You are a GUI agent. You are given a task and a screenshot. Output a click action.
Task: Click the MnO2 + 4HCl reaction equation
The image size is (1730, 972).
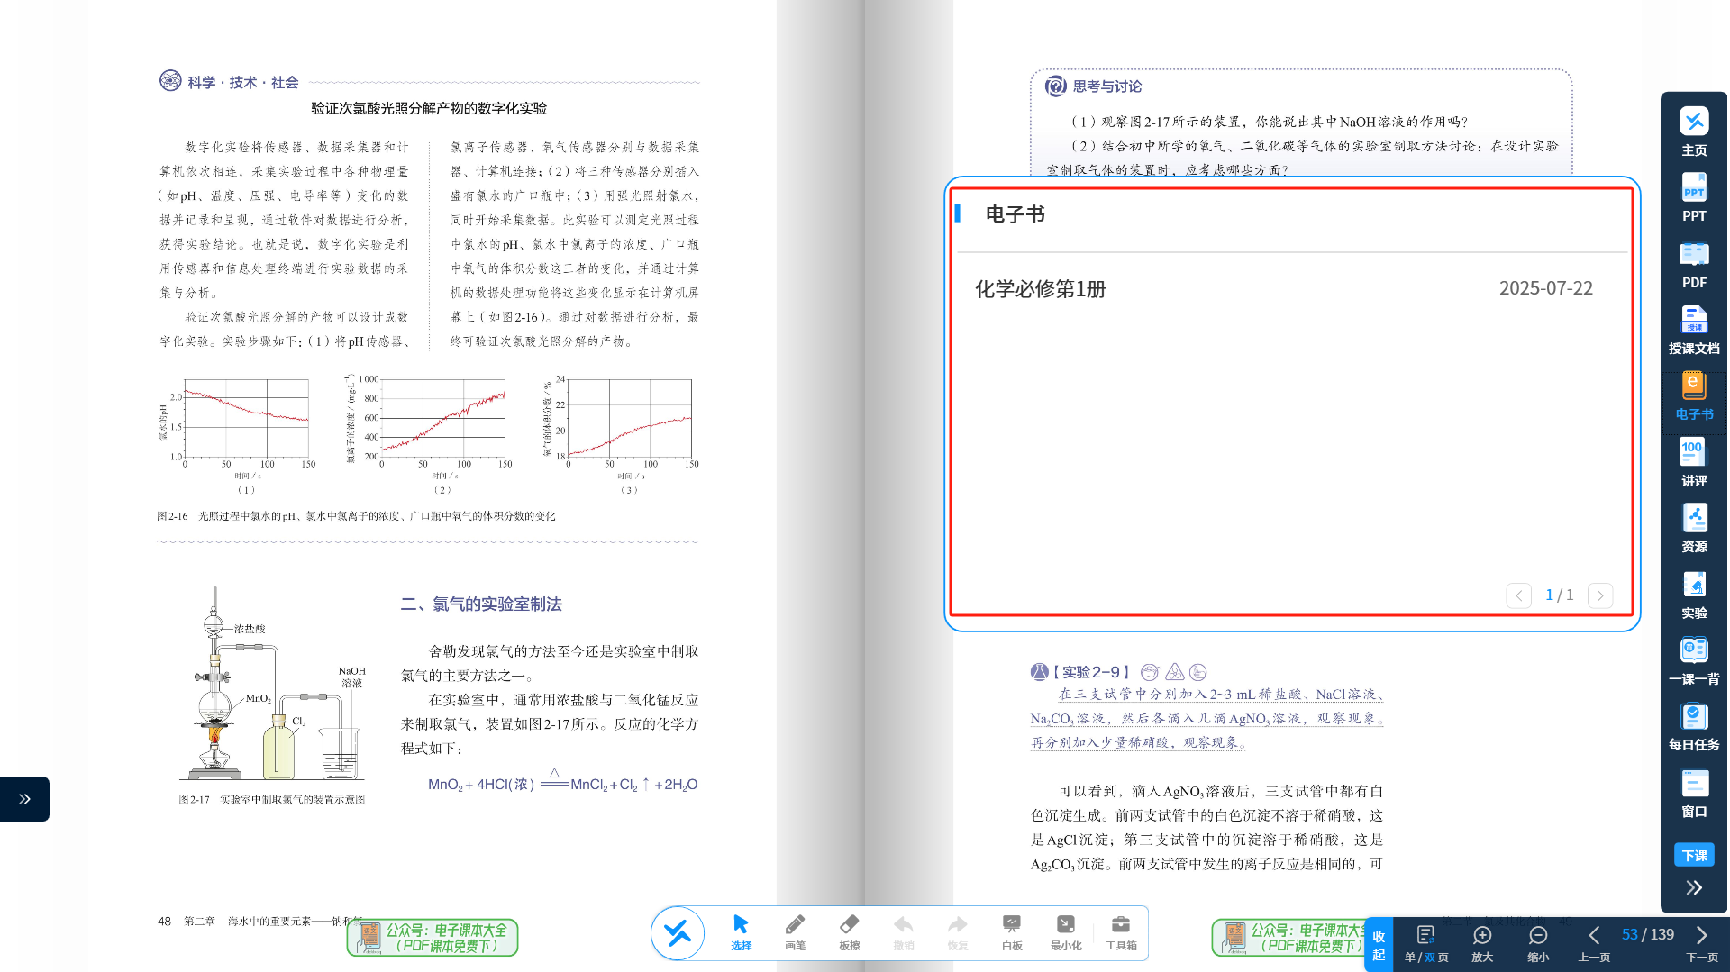pyautogui.click(x=562, y=782)
